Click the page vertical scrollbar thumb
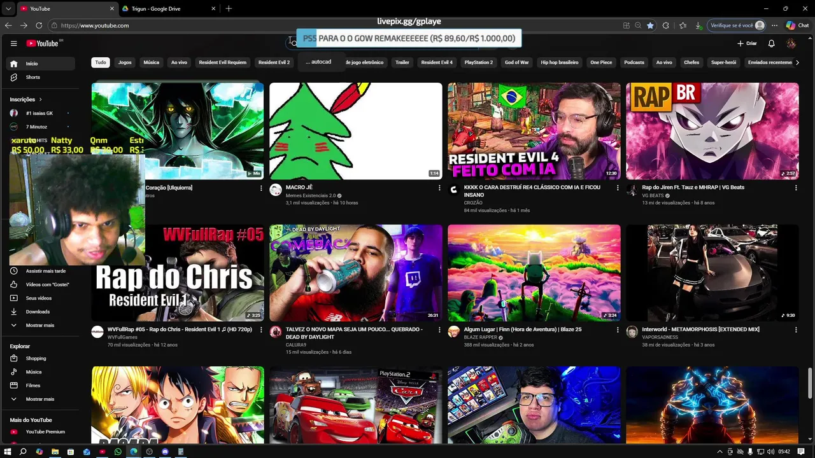The height and width of the screenshot is (458, 815). [x=810, y=384]
